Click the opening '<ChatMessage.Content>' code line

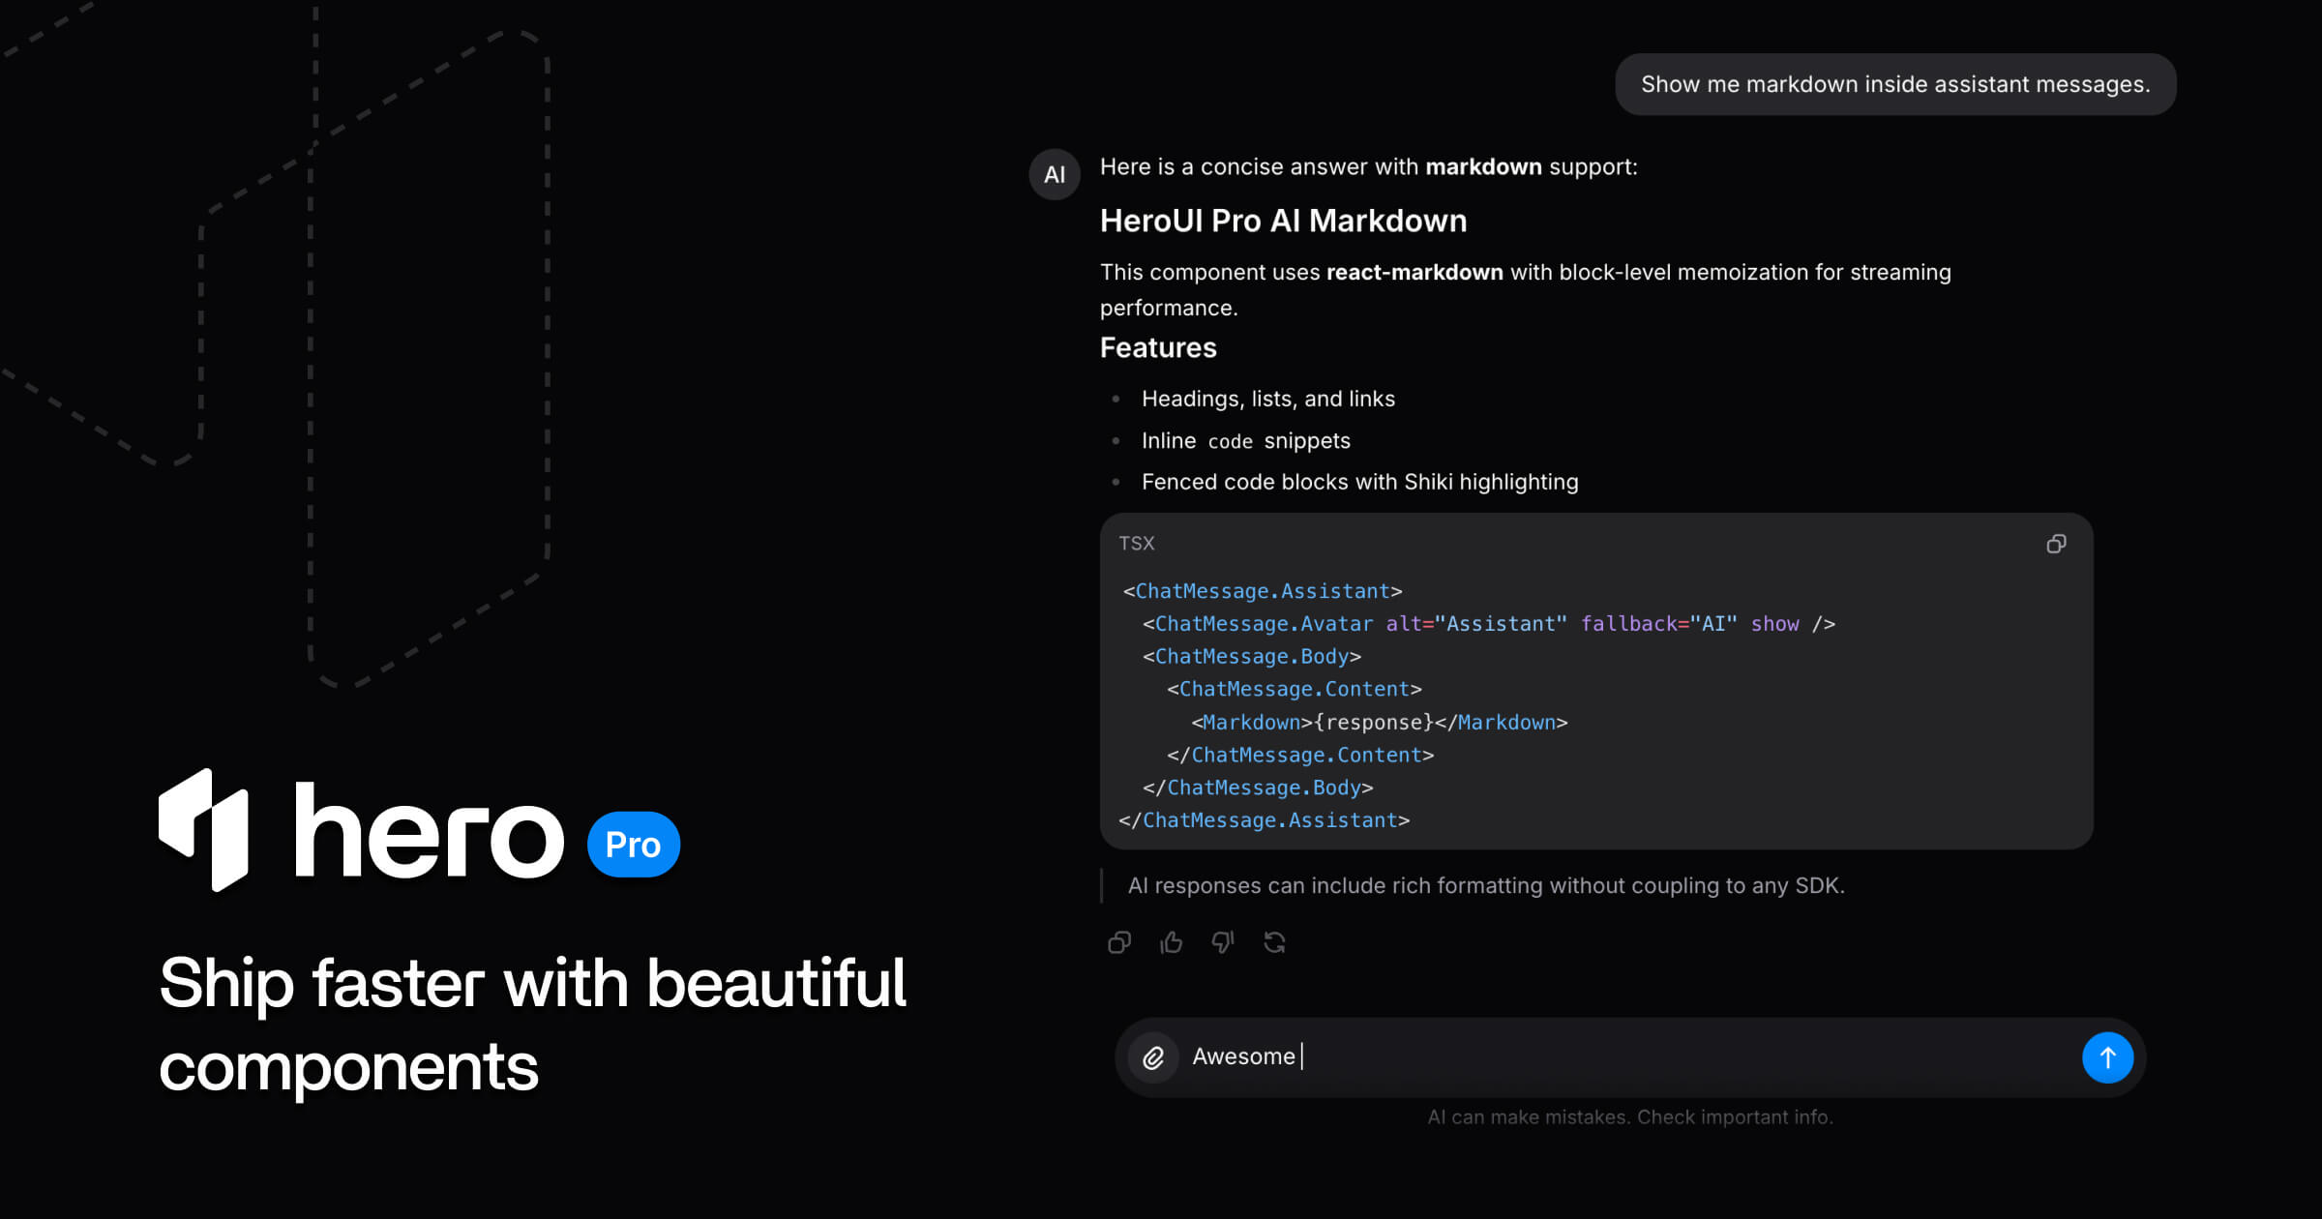[x=1294, y=690]
